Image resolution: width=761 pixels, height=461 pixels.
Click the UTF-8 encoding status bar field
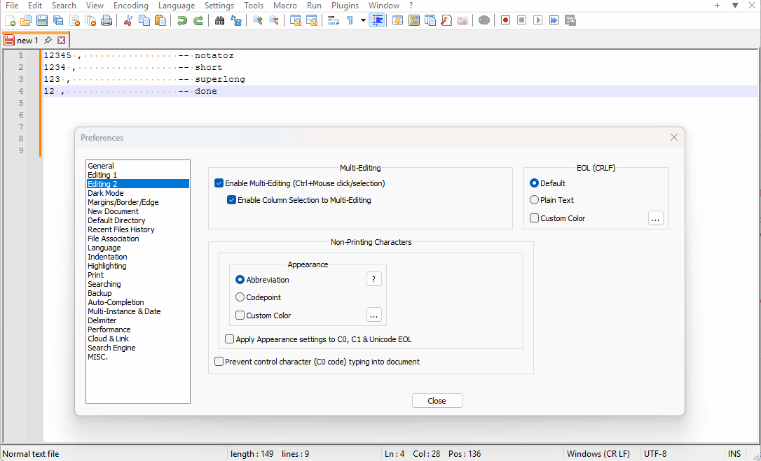[x=683, y=454]
